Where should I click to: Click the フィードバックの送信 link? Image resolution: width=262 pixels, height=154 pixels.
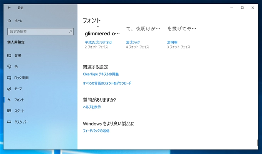(x=96, y=131)
